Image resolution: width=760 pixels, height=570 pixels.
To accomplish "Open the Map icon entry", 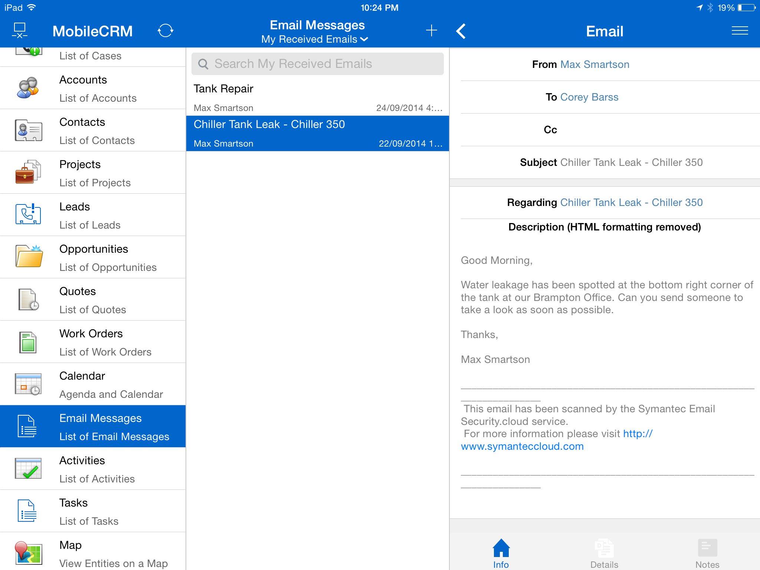I will pos(28,553).
